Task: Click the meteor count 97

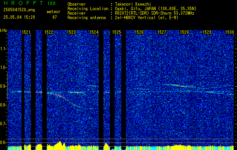Action: [x=55, y=17]
